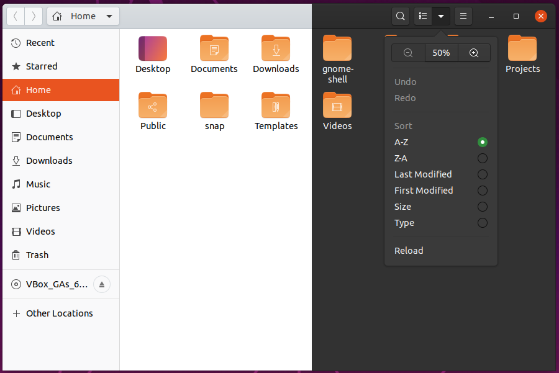The image size is (559, 373).
Task: Toggle the view options dropdown arrow
Action: (x=441, y=16)
